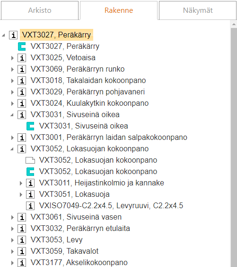
Task: Open the Näkymät tab
Action: (198, 10)
